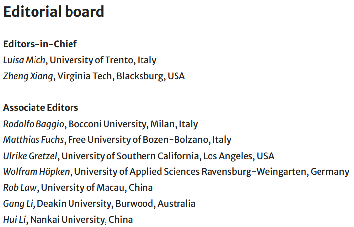Select the name Zheng Xiang
The height and width of the screenshot is (227, 354).
[28, 76]
